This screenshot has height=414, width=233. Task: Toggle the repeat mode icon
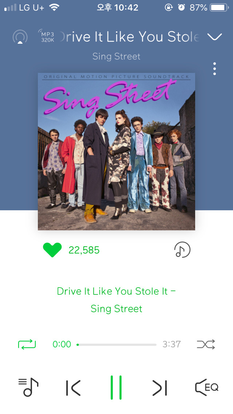pyautogui.click(x=27, y=344)
